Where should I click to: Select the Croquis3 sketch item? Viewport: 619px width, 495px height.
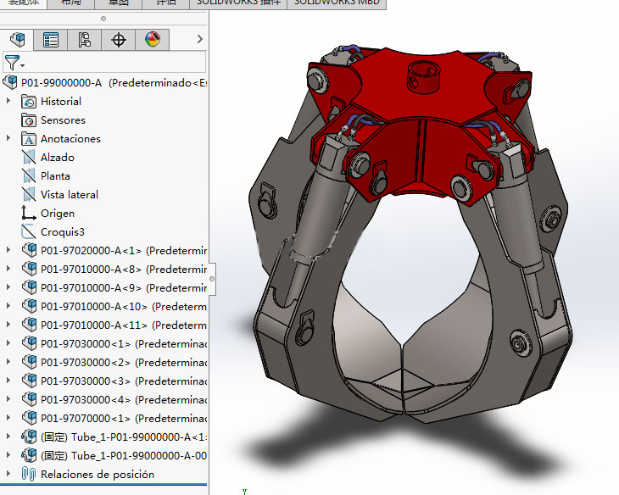[x=63, y=232]
